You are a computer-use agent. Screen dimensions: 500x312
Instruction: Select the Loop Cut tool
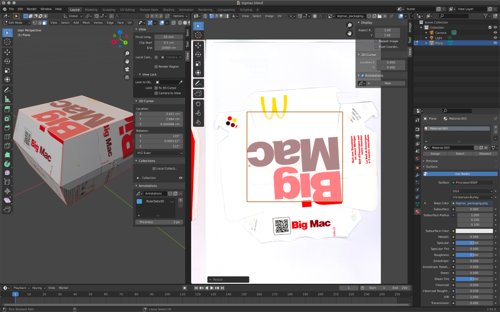(x=7, y=137)
